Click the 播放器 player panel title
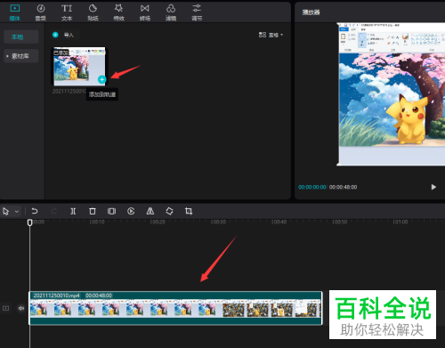 click(311, 12)
